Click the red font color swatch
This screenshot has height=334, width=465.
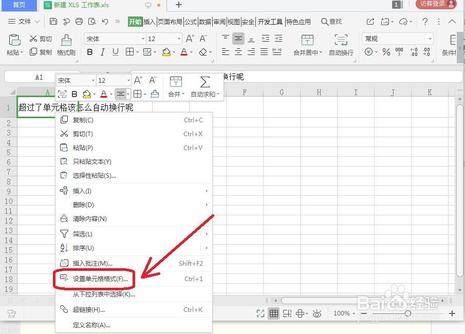(x=183, y=52)
